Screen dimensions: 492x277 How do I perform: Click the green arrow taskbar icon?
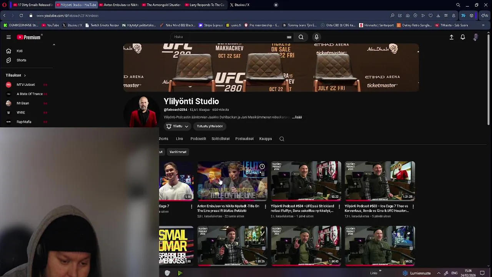[x=180, y=273]
